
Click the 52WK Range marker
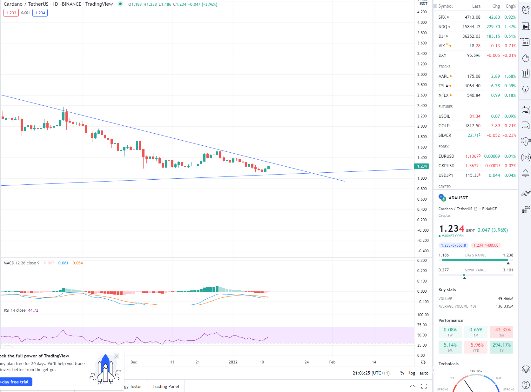point(465,278)
